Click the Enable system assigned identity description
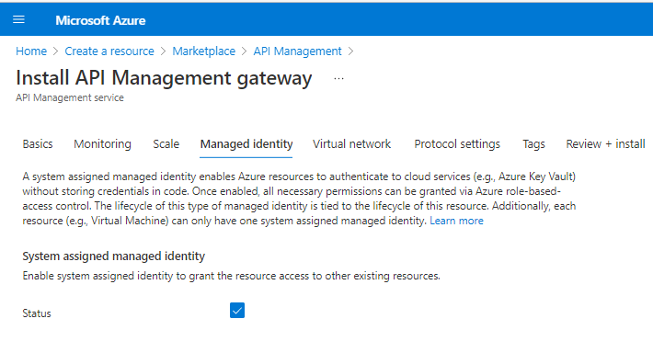This screenshot has height=353, width=653. (231, 276)
